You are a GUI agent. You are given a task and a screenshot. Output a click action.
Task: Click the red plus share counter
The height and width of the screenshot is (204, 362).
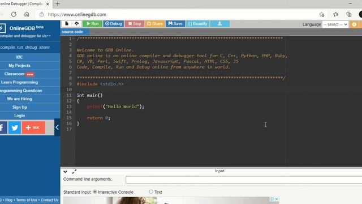pos(33,127)
